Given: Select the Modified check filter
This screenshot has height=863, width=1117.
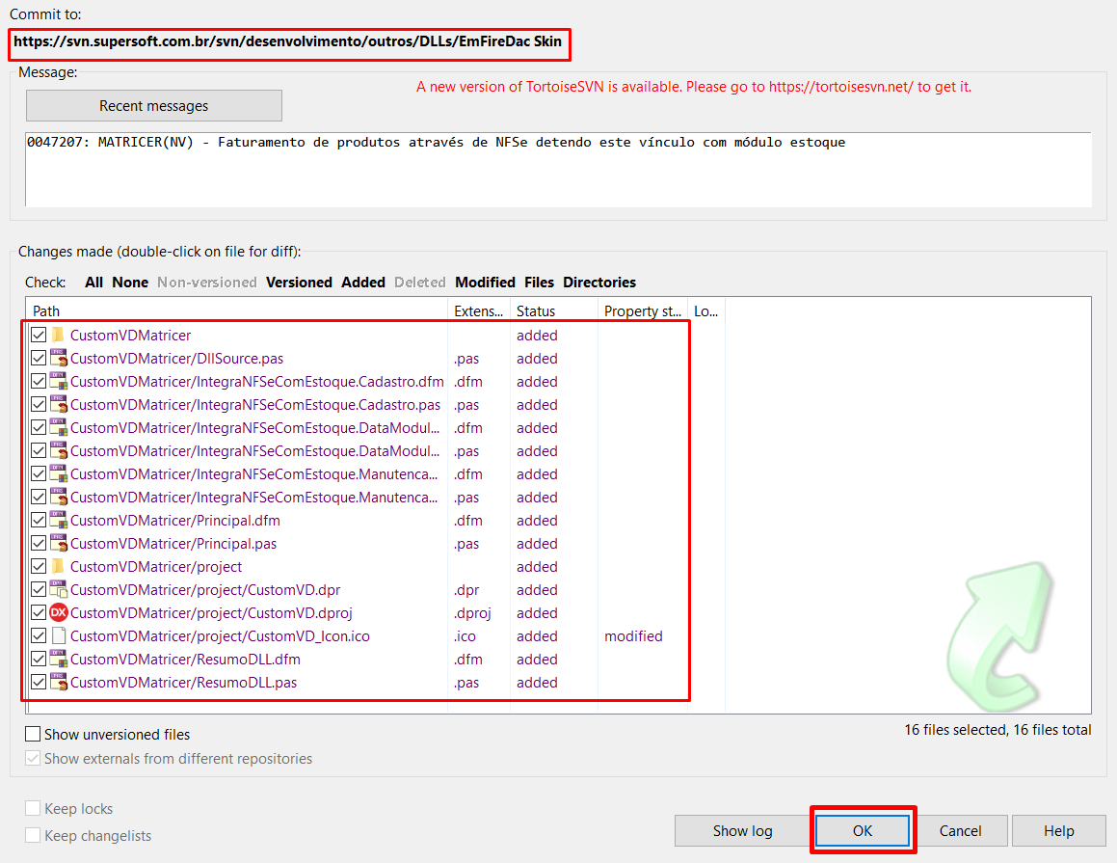Looking at the screenshot, I should point(485,283).
